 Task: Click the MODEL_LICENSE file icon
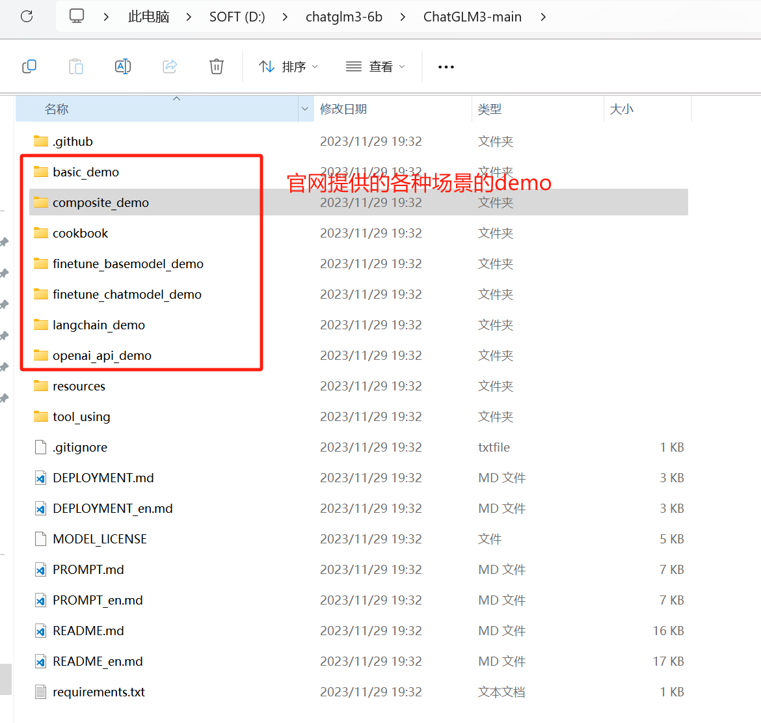pyautogui.click(x=41, y=539)
